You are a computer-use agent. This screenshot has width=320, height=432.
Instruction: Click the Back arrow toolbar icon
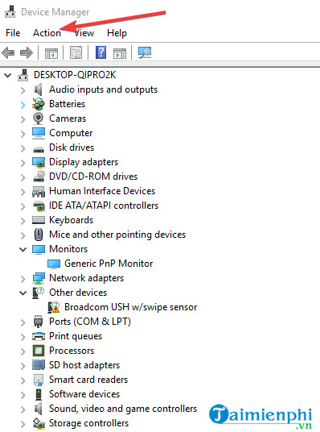click(8, 52)
